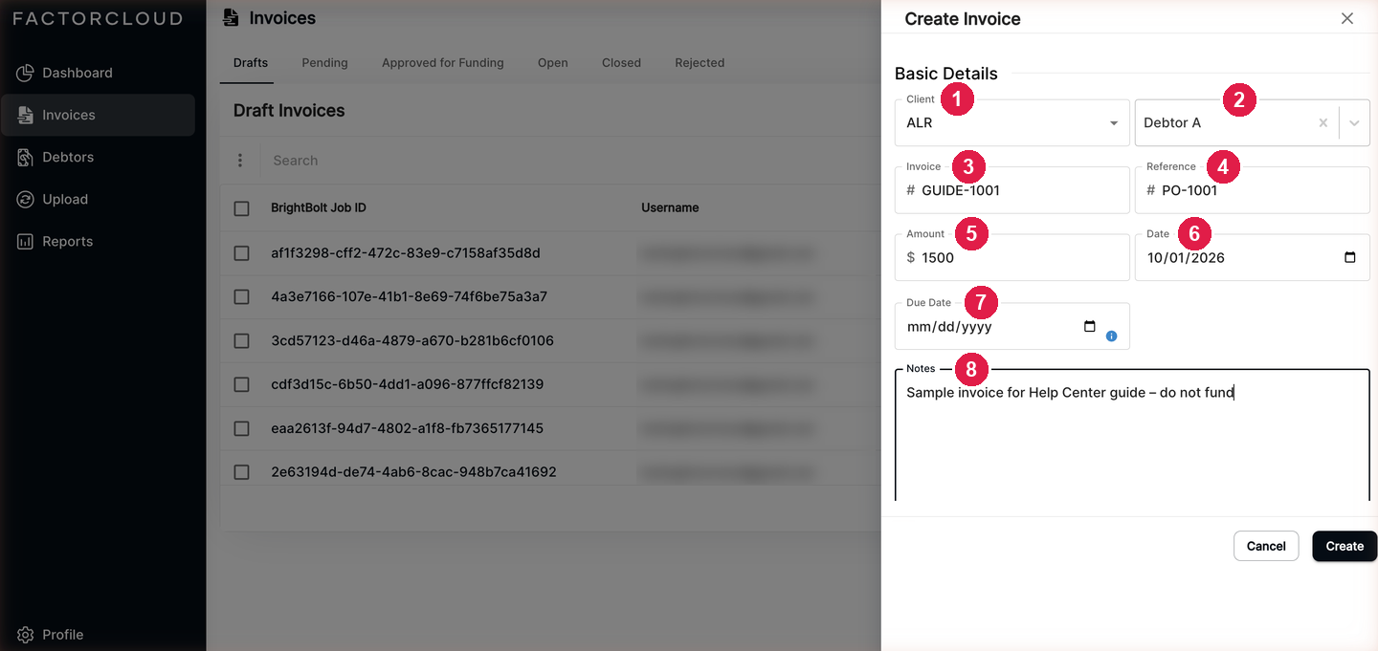Click the Due Date info icon
The height and width of the screenshot is (651, 1378).
pos(1111,336)
